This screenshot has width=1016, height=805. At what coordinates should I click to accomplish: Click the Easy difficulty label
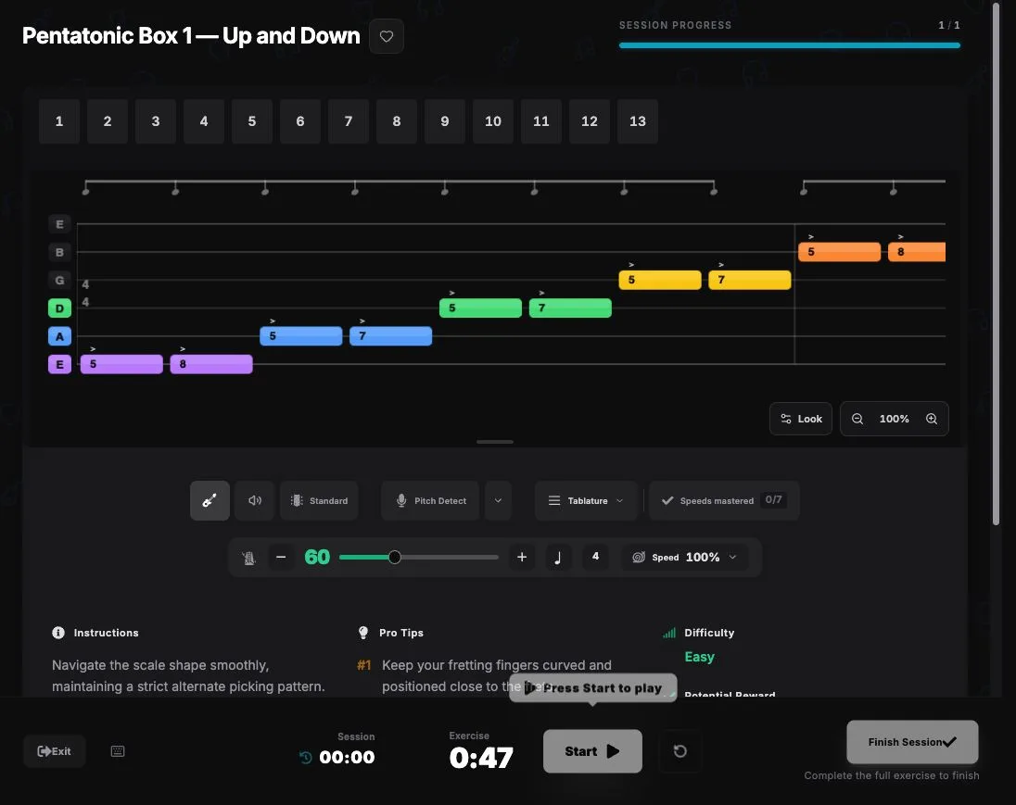(x=699, y=657)
